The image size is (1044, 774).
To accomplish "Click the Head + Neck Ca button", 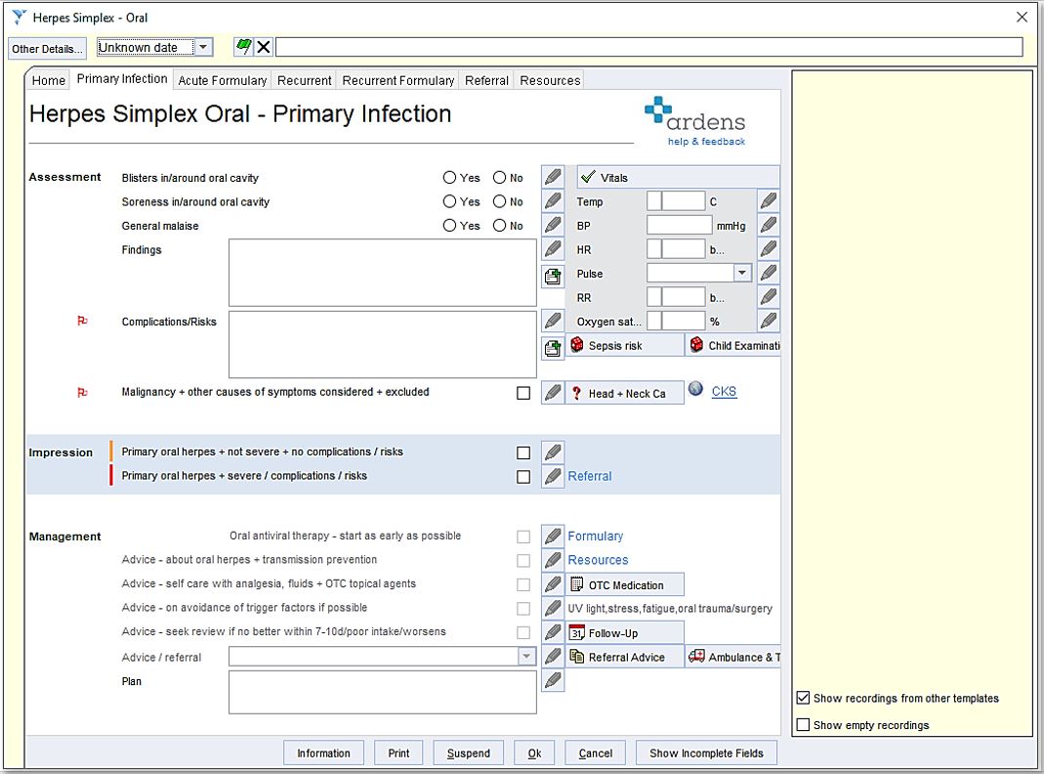I will (x=624, y=394).
